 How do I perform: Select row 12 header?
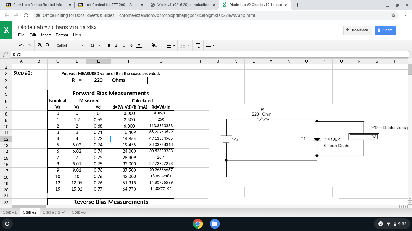pos(6,139)
